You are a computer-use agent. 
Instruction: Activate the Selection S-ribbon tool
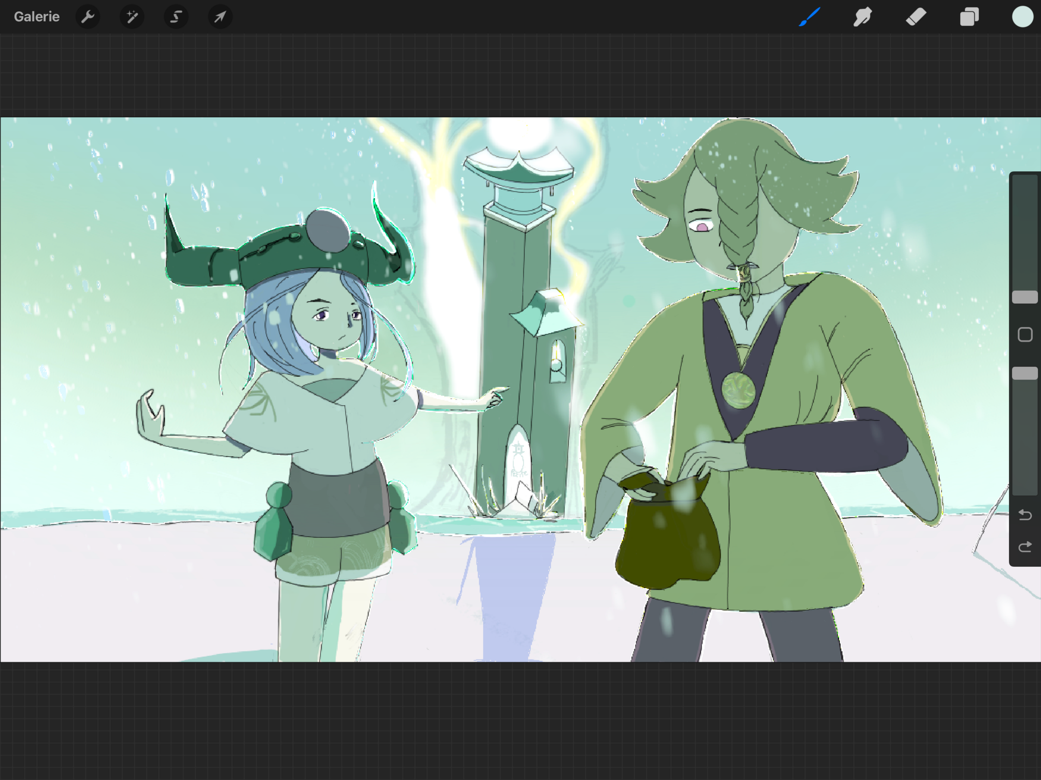point(176,17)
